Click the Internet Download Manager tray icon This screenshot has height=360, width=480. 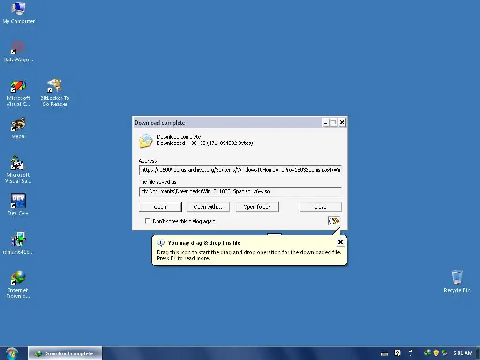pos(427,352)
